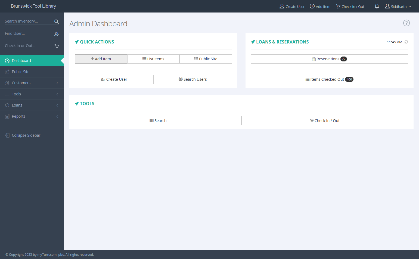Click the List Items button
This screenshot has width=419, height=259.
point(153,59)
